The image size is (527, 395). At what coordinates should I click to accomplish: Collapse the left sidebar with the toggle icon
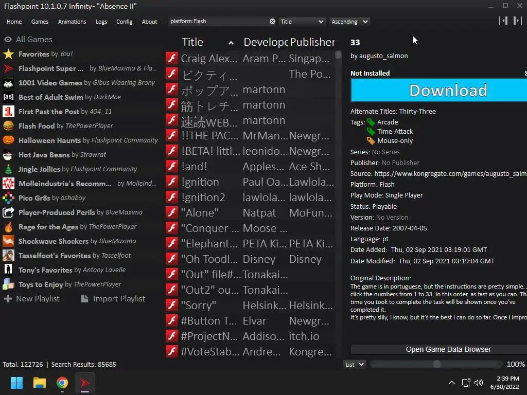[503, 21]
